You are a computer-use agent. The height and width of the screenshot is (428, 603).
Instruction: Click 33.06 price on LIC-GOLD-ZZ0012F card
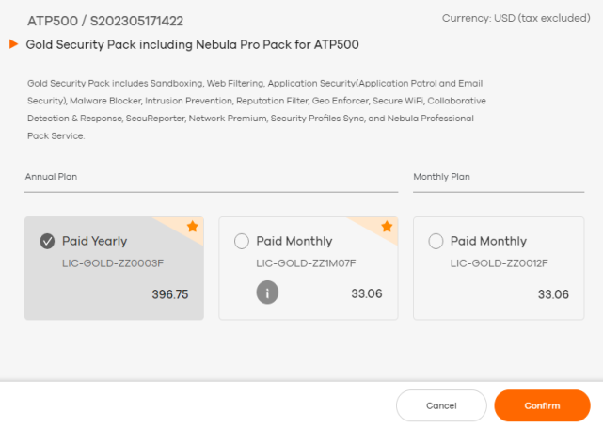(553, 294)
